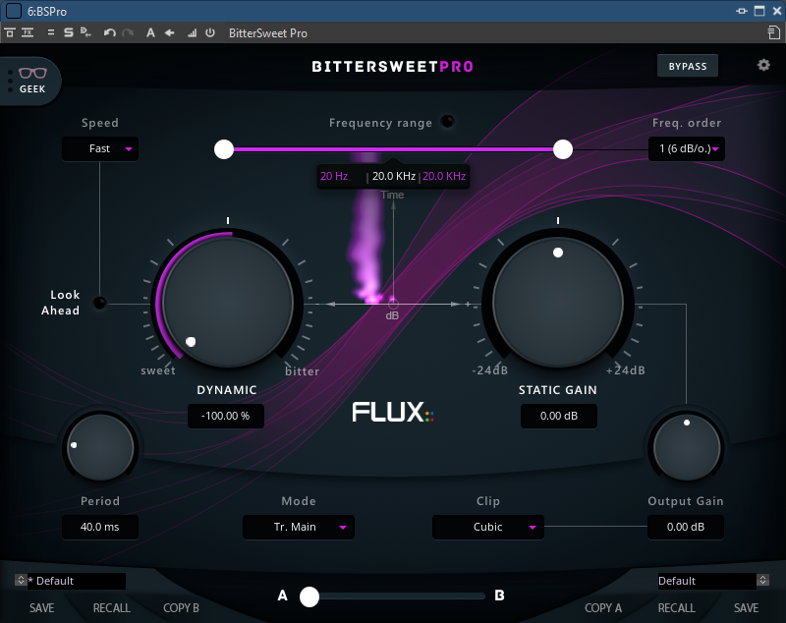Click RECALL in the B preset section
This screenshot has width=786, height=623.
tap(676, 608)
